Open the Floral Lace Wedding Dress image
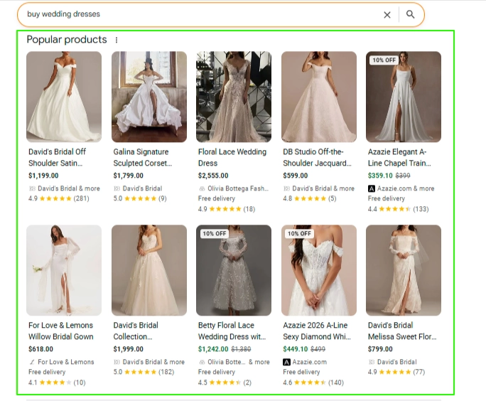The height and width of the screenshot is (401, 486). (234, 97)
